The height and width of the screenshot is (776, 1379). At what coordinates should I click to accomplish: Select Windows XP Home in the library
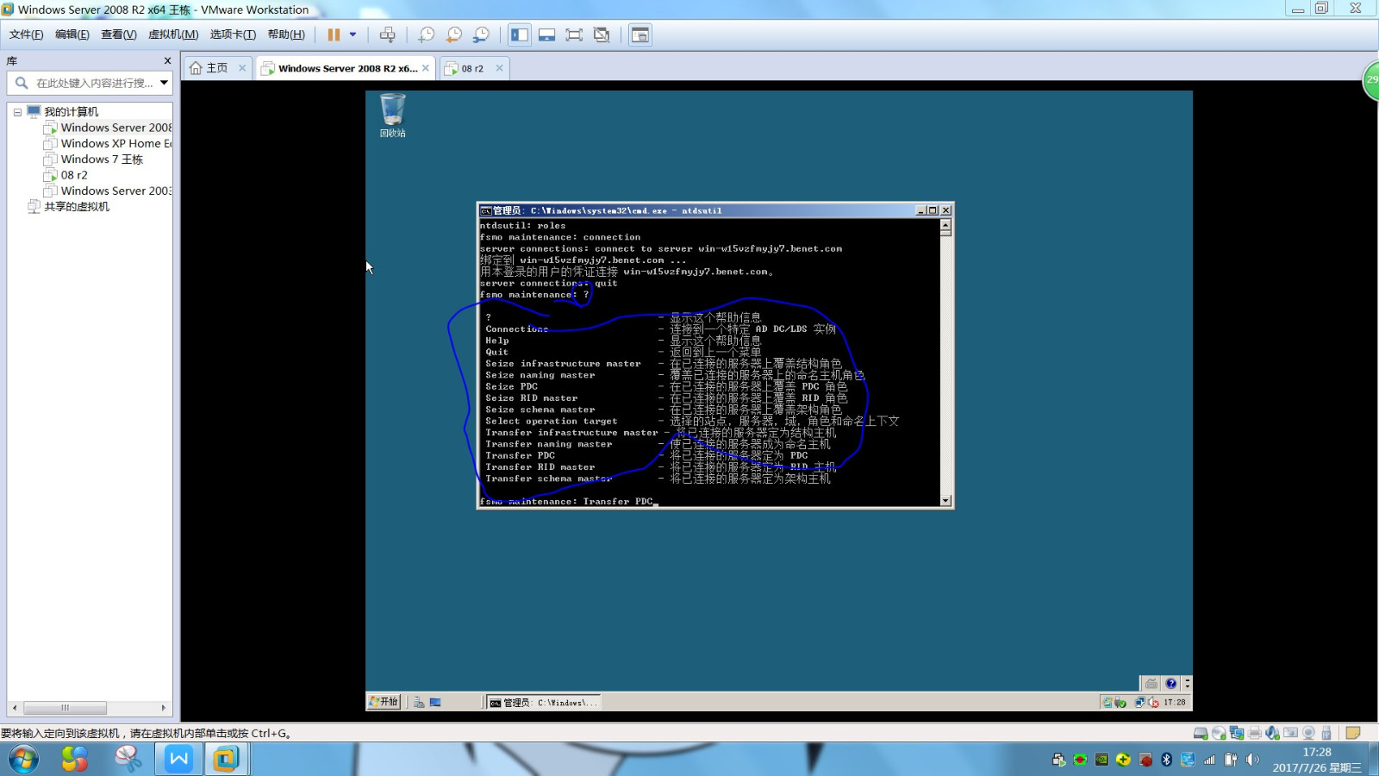coord(108,143)
